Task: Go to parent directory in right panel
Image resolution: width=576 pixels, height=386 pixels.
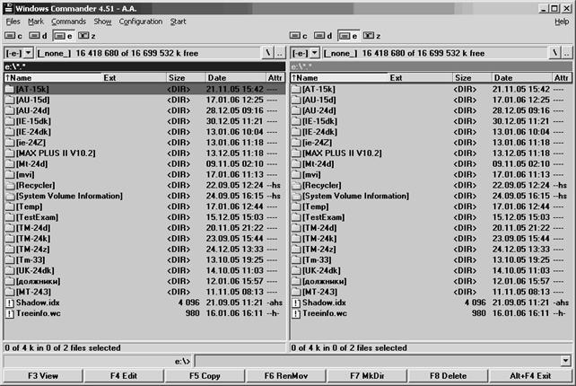Action: 567,53
